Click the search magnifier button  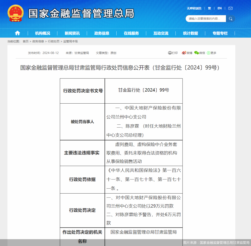tap(230, 19)
